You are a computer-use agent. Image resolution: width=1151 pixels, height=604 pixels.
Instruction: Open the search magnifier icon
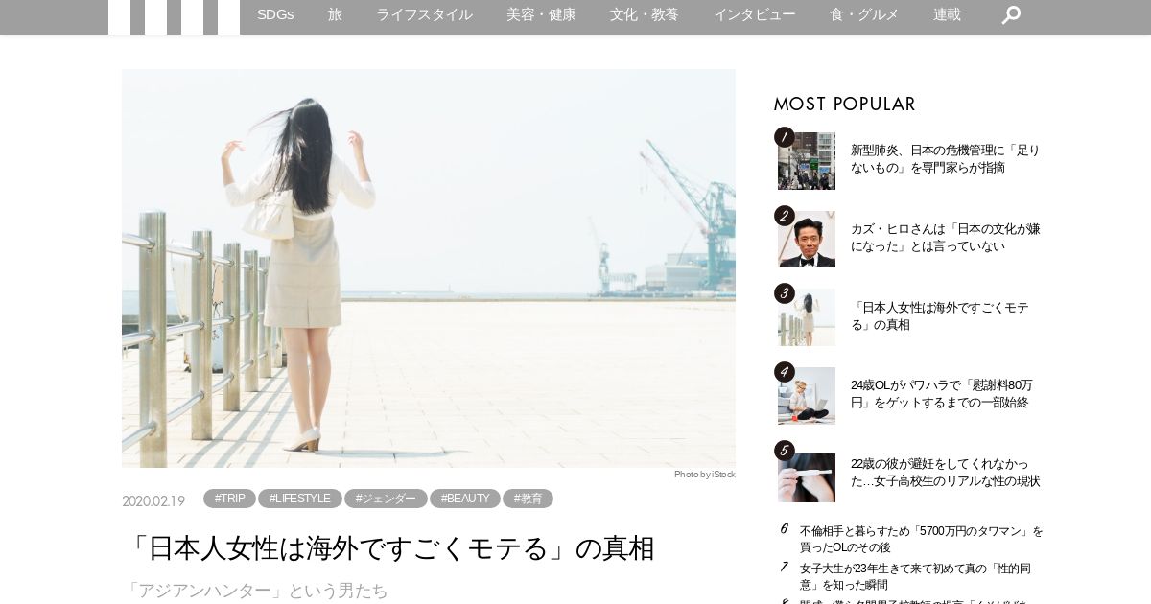click(1011, 14)
